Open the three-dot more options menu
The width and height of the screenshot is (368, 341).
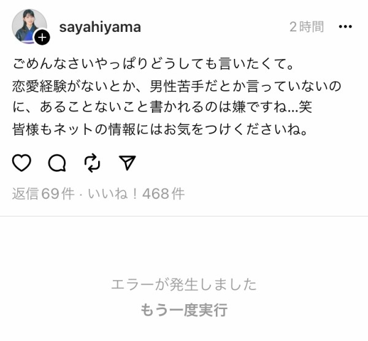345,27
